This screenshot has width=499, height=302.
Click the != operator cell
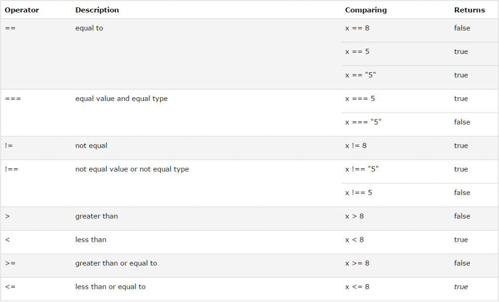point(9,145)
